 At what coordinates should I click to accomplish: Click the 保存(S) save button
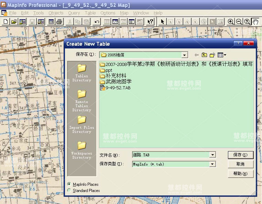pyautogui.click(x=240, y=155)
